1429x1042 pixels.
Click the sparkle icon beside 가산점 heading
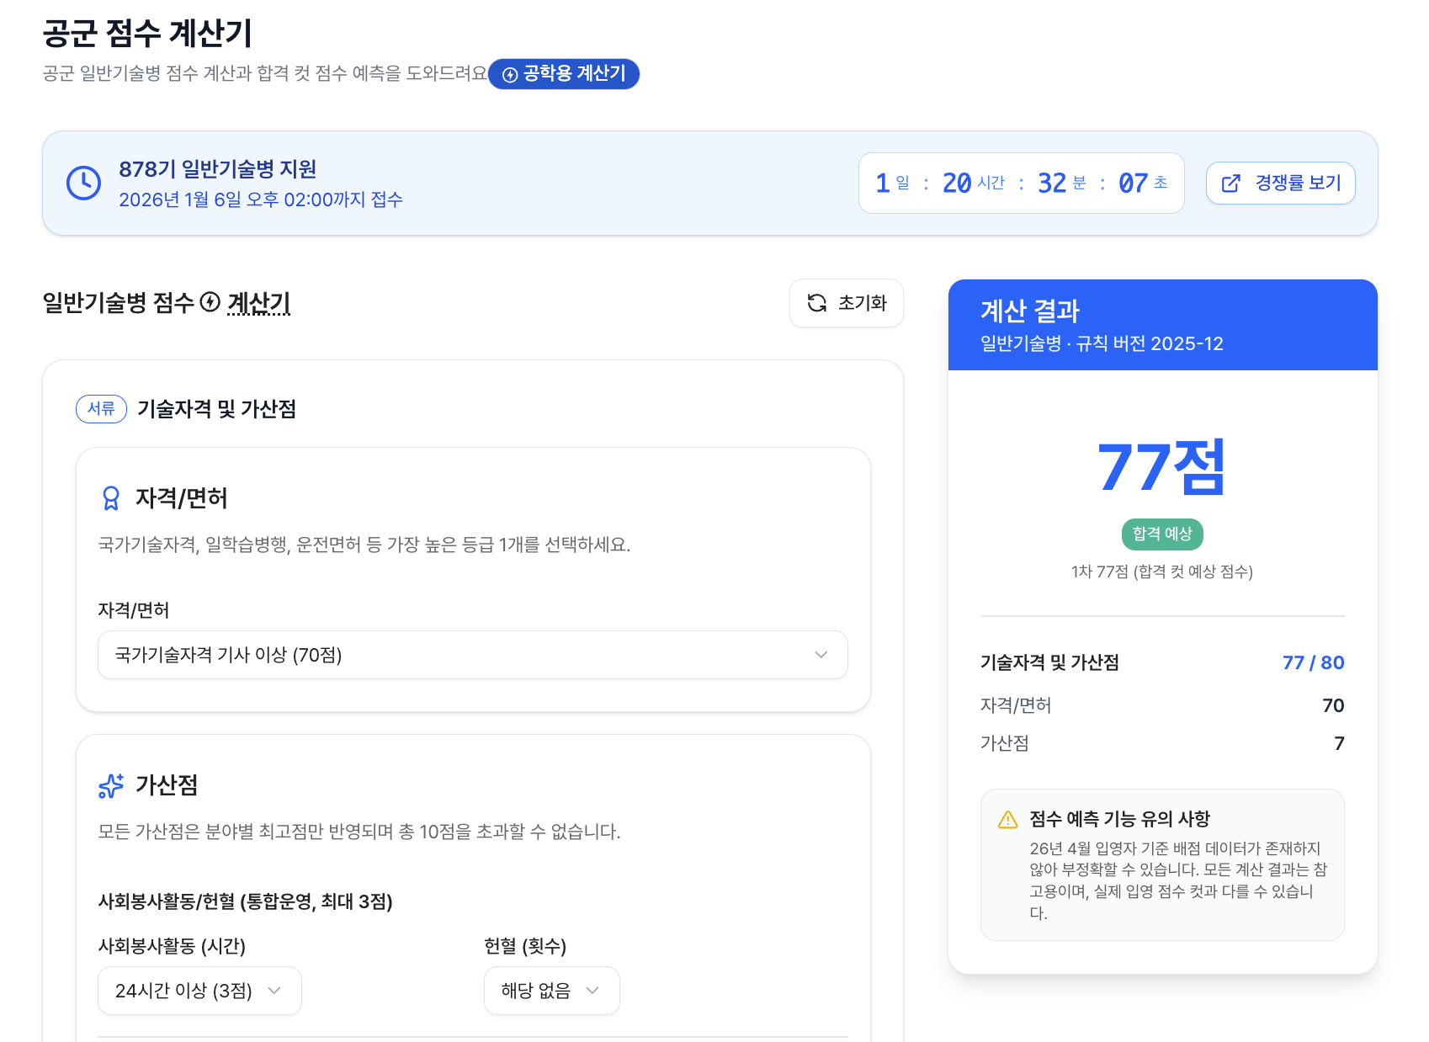111,785
